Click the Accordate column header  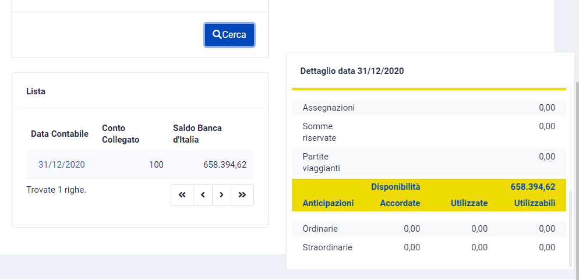click(x=400, y=203)
